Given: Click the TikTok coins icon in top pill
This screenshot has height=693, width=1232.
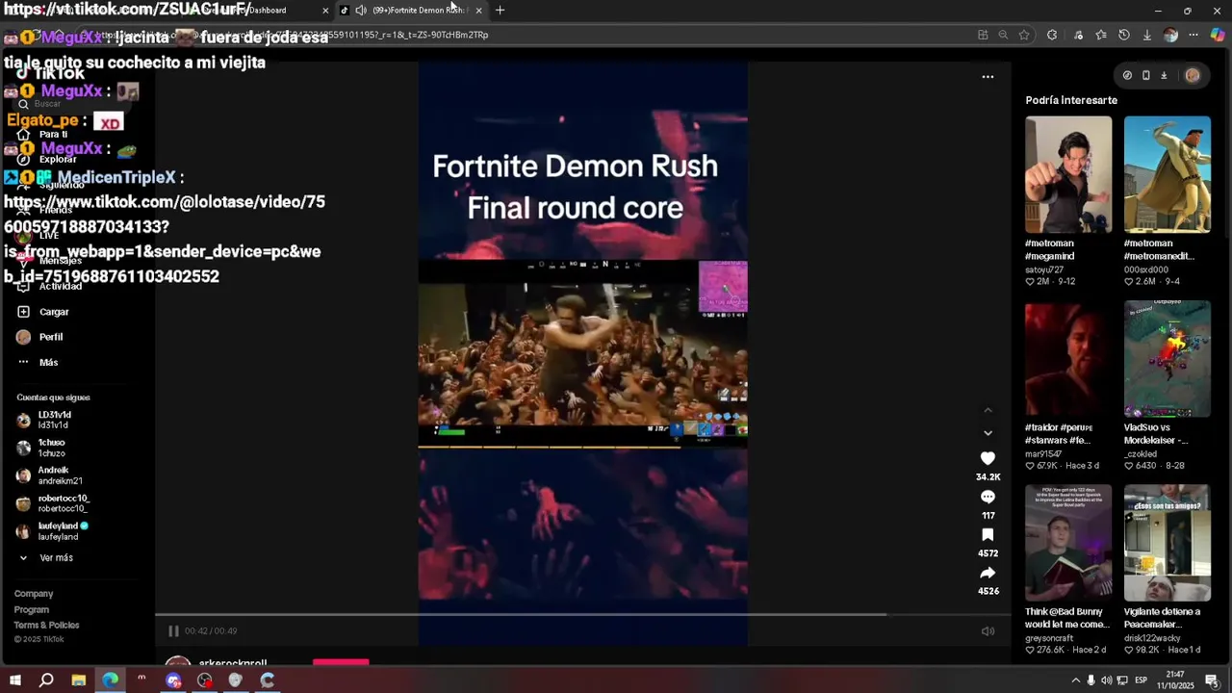Looking at the screenshot, I should tap(1127, 75).
